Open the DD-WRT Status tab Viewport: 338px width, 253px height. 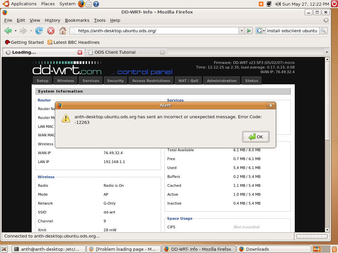(252, 81)
